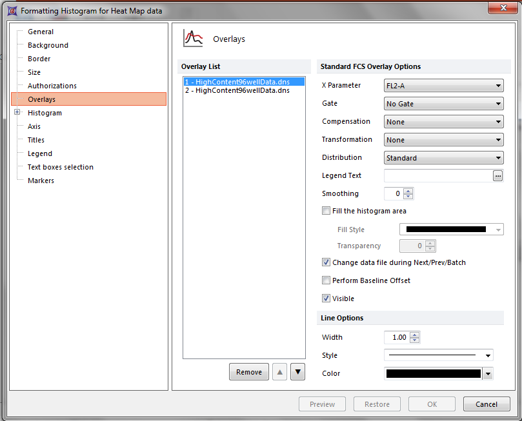Viewport: 522px width, 421px height.
Task: Uncheck Change data file during Next/Prev/Batch
Action: (326, 262)
